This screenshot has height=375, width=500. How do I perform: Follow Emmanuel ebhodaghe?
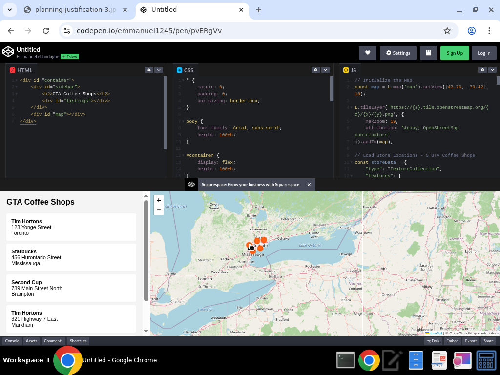[70, 57]
